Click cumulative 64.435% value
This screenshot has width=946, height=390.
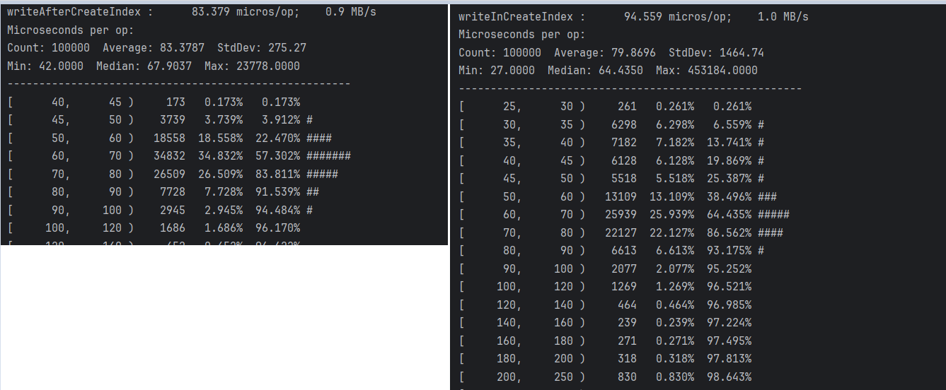click(x=729, y=215)
